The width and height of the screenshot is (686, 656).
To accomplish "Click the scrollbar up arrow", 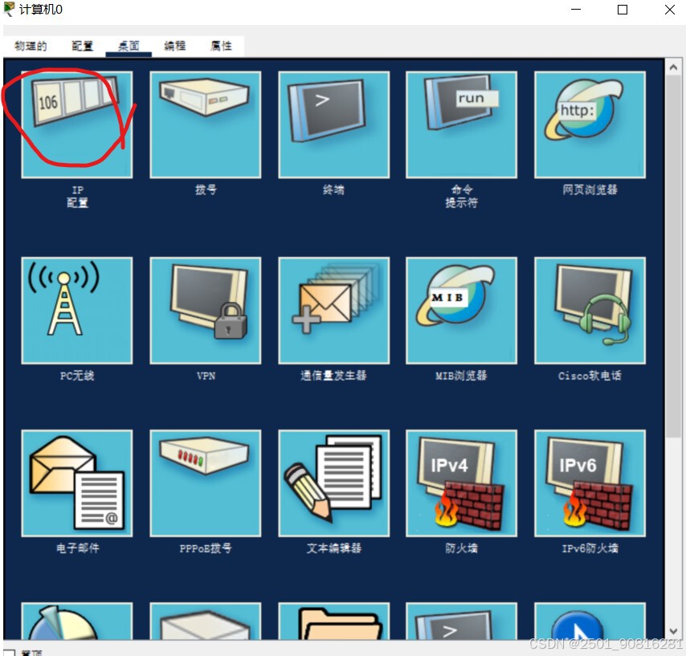I will click(x=673, y=67).
